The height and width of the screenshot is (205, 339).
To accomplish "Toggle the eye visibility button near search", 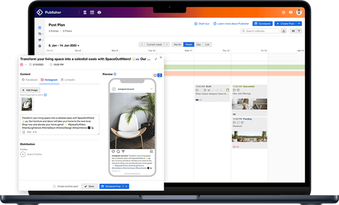I will [293, 31].
